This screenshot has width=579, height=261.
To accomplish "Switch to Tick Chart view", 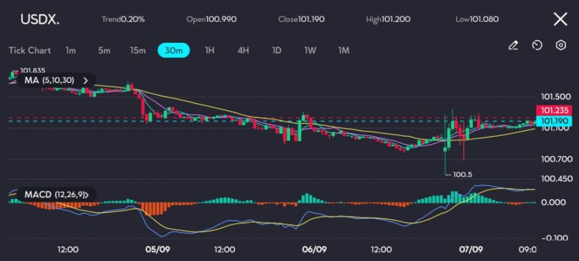I will 29,50.
